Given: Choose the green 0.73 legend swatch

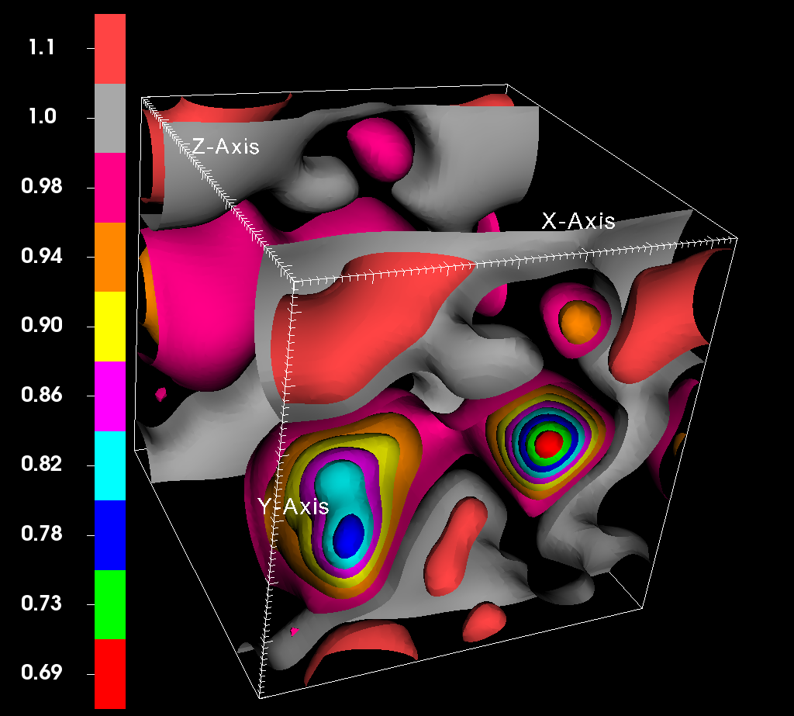Looking at the screenshot, I should [x=110, y=604].
